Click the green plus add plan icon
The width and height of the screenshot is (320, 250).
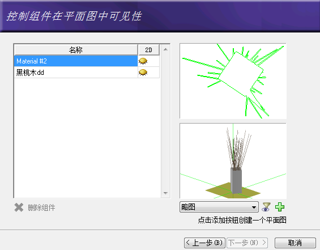[280, 207]
